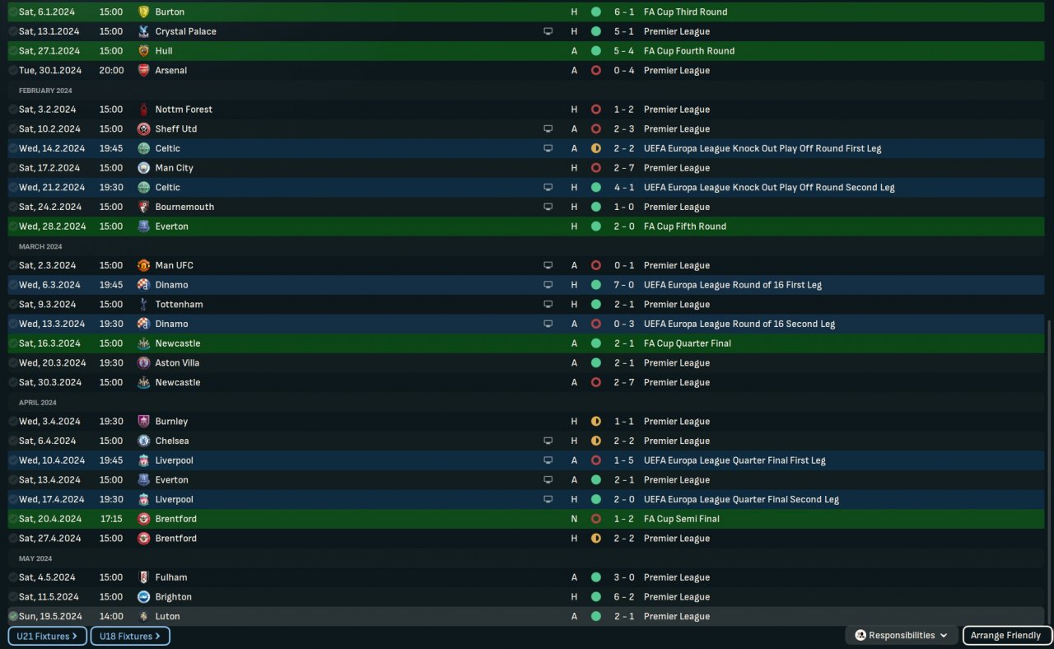Open the Celtic crest on 14.2.2024 fixture
The width and height of the screenshot is (1054, 649).
143,148
